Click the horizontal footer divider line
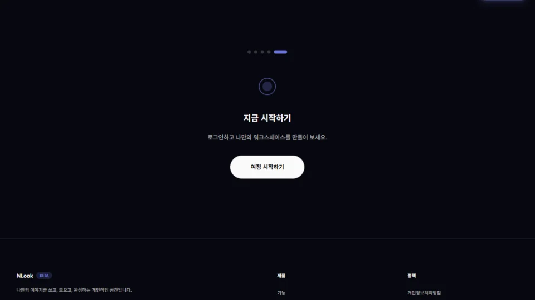Image resolution: width=535 pixels, height=300 pixels. point(267,238)
